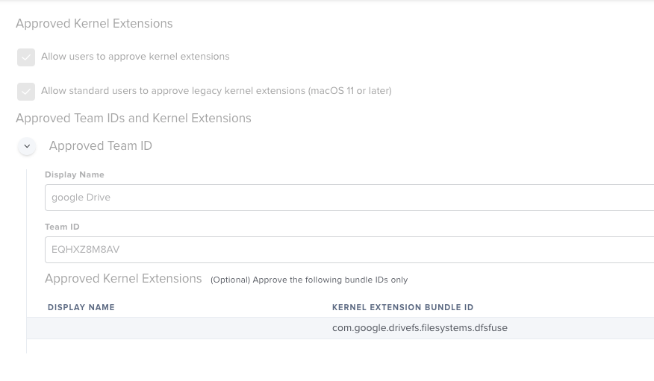Toggle the standard users legacy kernel extensions checkbox
The image size is (654, 381).
pos(26,92)
